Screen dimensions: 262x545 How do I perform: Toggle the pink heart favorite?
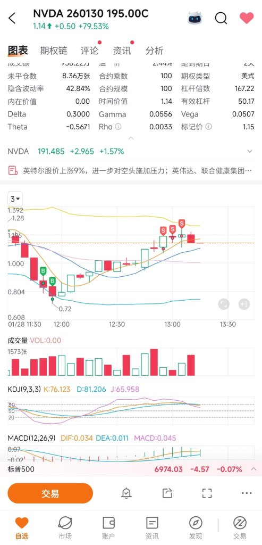pos(247,18)
